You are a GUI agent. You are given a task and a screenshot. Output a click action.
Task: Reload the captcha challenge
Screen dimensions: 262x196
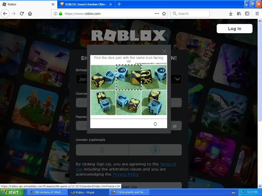coord(155,124)
